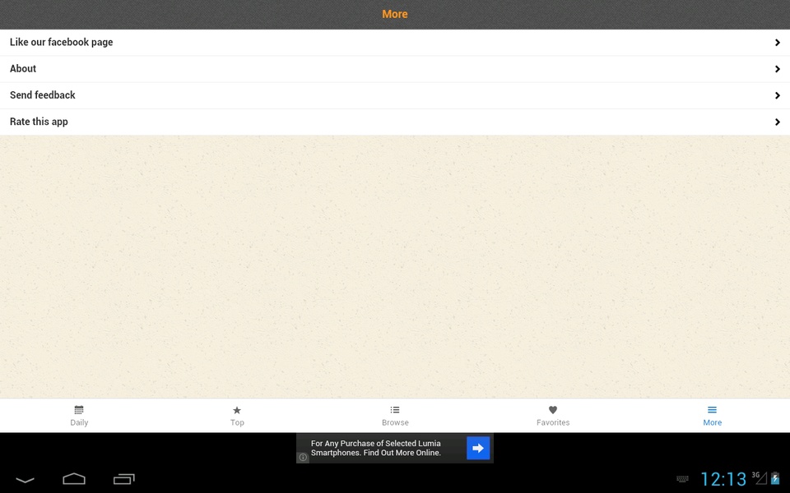Click the Lumia smartphones ad text
This screenshot has height=493, width=790.
coord(376,448)
